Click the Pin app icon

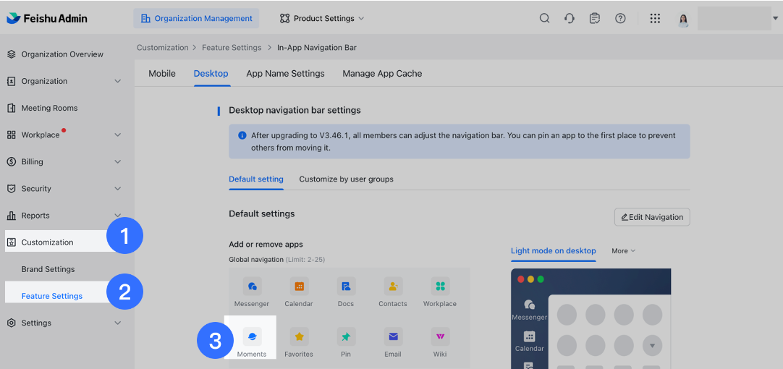[x=346, y=336]
